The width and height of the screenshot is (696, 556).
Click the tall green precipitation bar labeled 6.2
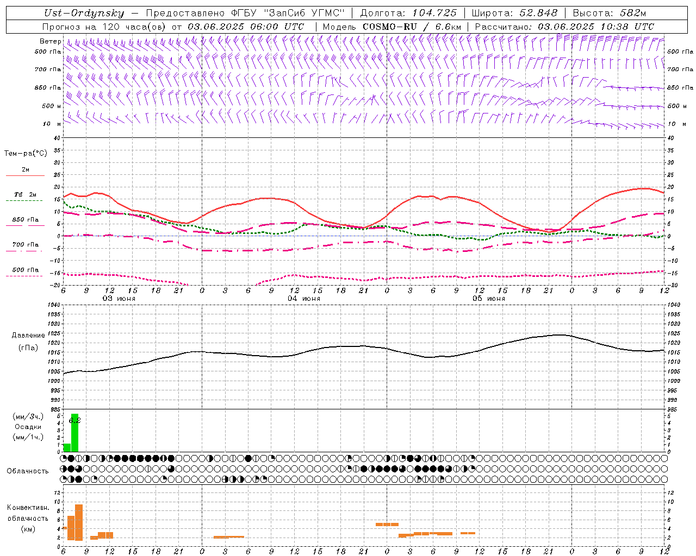(74, 433)
